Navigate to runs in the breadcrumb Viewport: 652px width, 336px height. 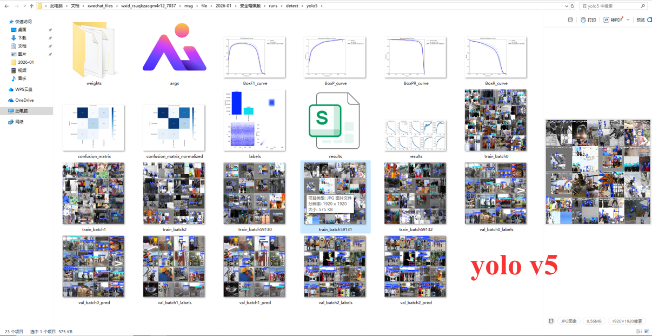click(x=273, y=6)
